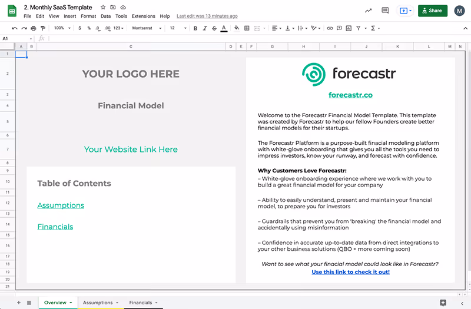The height and width of the screenshot is (309, 471).
Task: Click the formula bar input
Action: click(258, 38)
